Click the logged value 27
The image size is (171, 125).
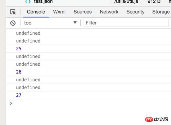click(19, 95)
